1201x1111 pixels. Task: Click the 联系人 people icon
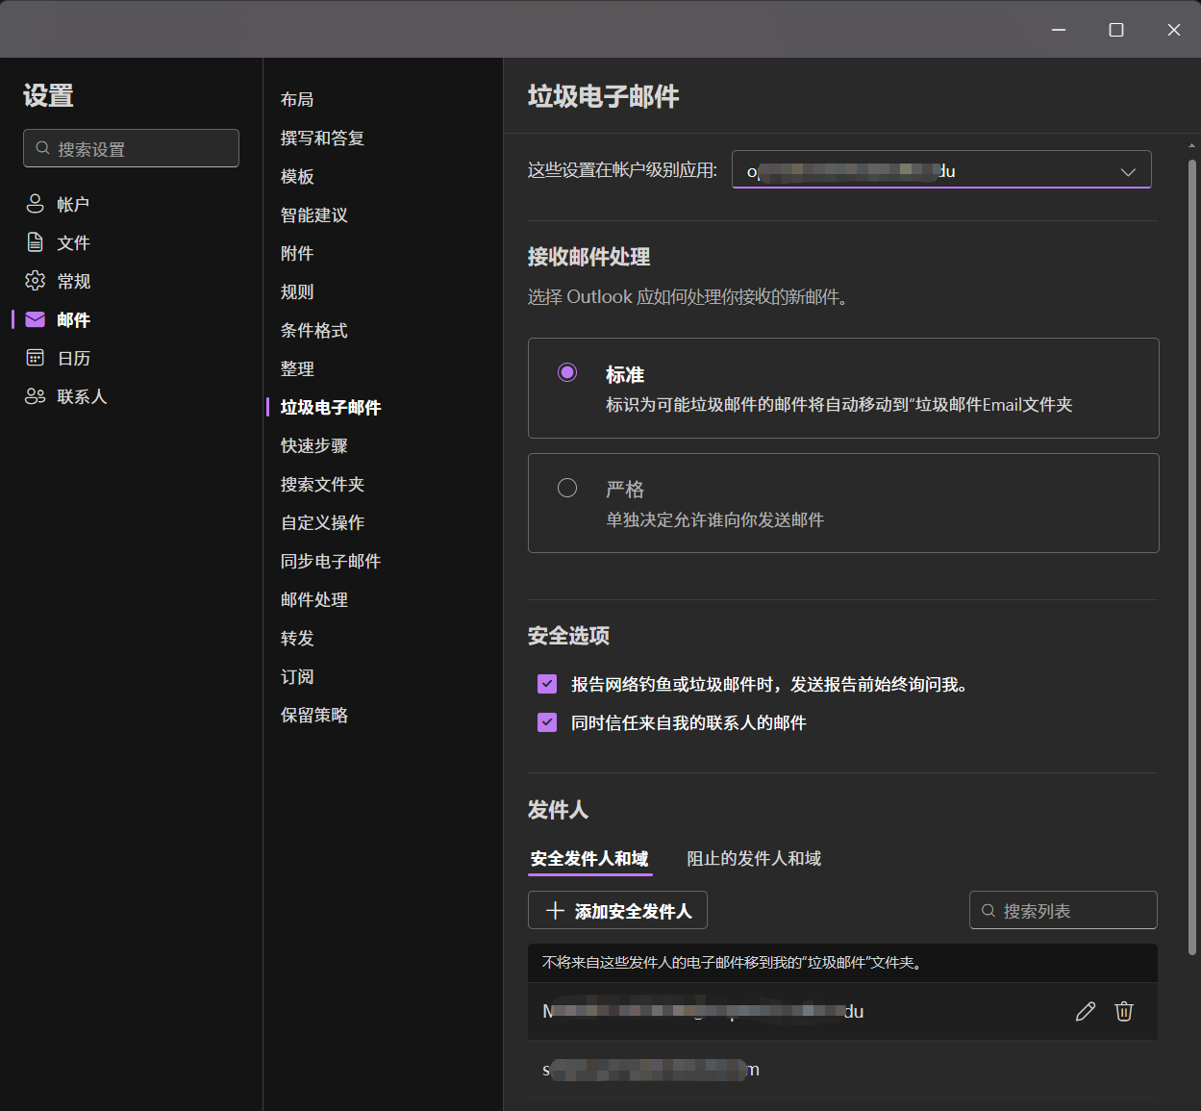36,396
